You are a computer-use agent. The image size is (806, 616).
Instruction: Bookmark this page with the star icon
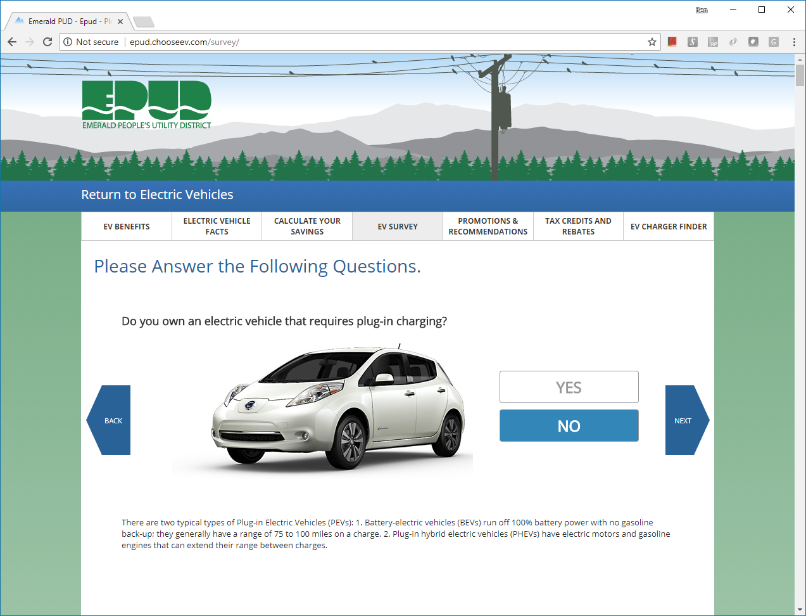[x=652, y=42]
